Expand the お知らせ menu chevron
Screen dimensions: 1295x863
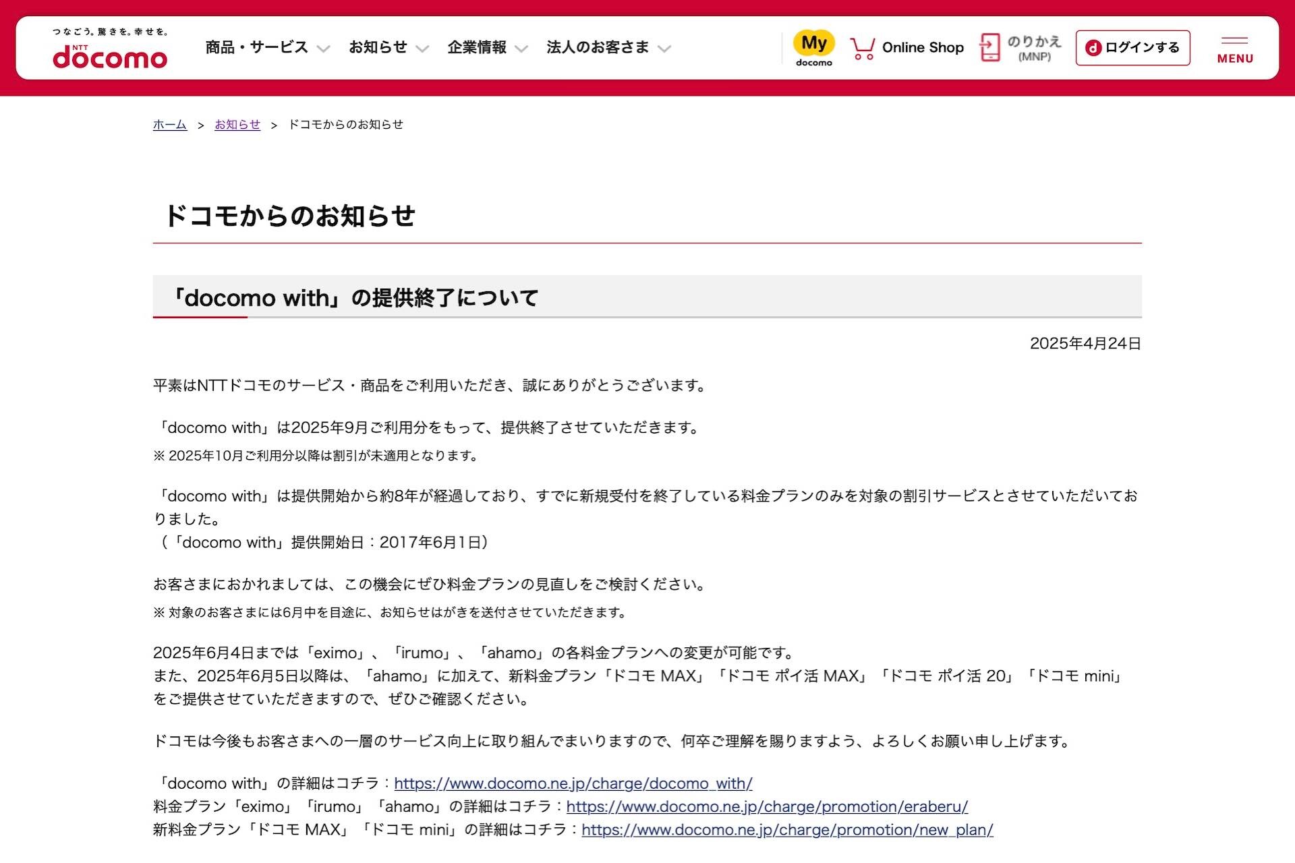422,49
